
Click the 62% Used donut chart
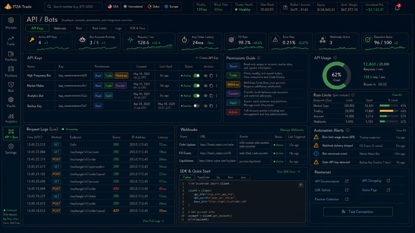point(337,76)
